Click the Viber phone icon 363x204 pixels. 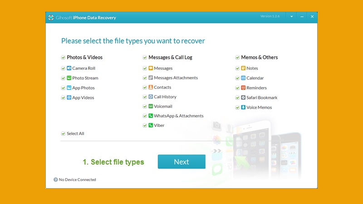(151, 125)
